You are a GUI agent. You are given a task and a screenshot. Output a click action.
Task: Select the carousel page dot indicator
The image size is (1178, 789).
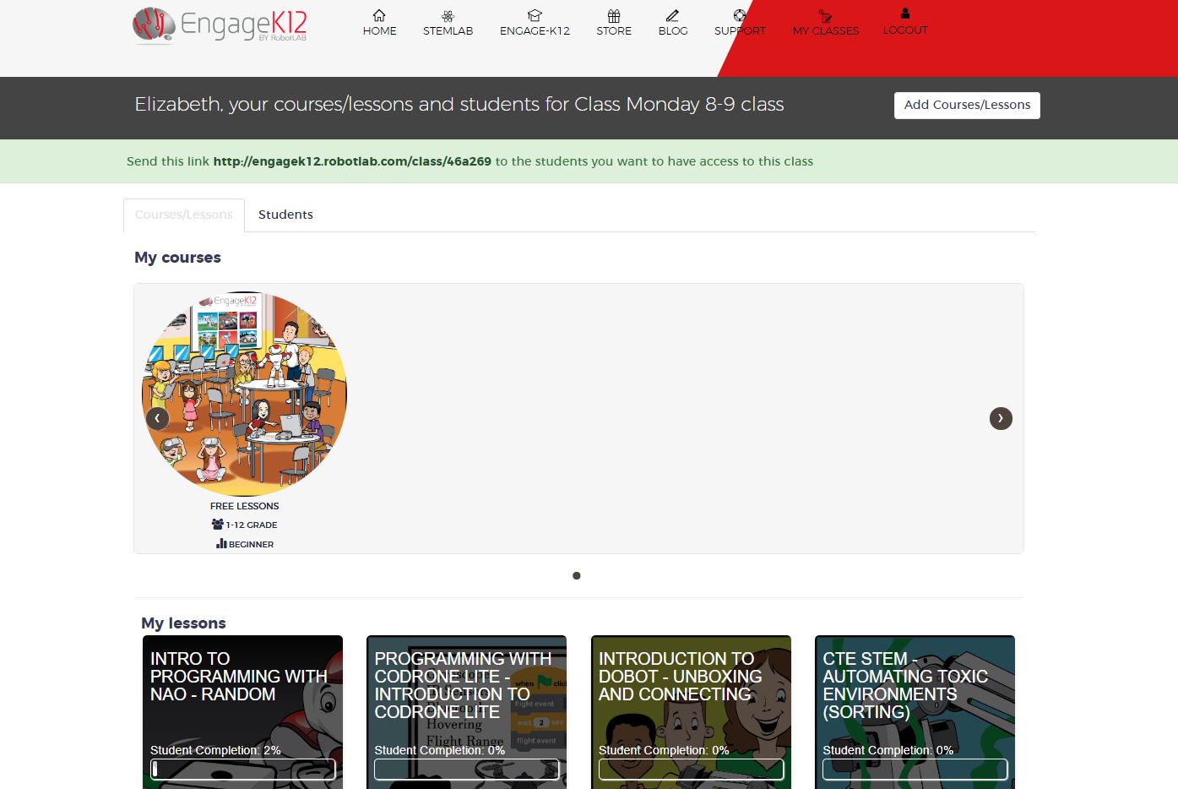(577, 575)
